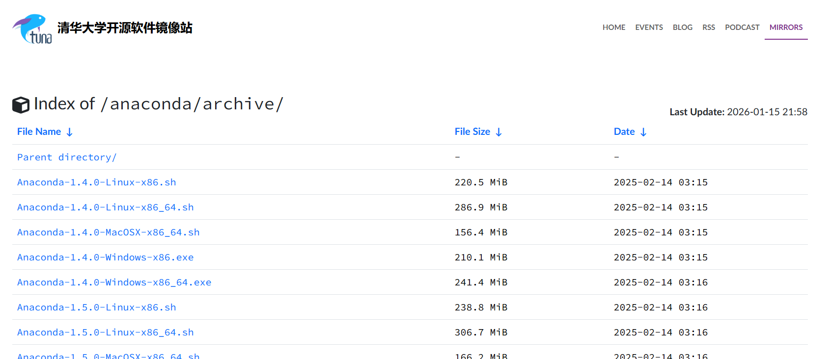The height and width of the screenshot is (359, 829).
Task: Click the 306.7 MiB size value
Action: (481, 333)
